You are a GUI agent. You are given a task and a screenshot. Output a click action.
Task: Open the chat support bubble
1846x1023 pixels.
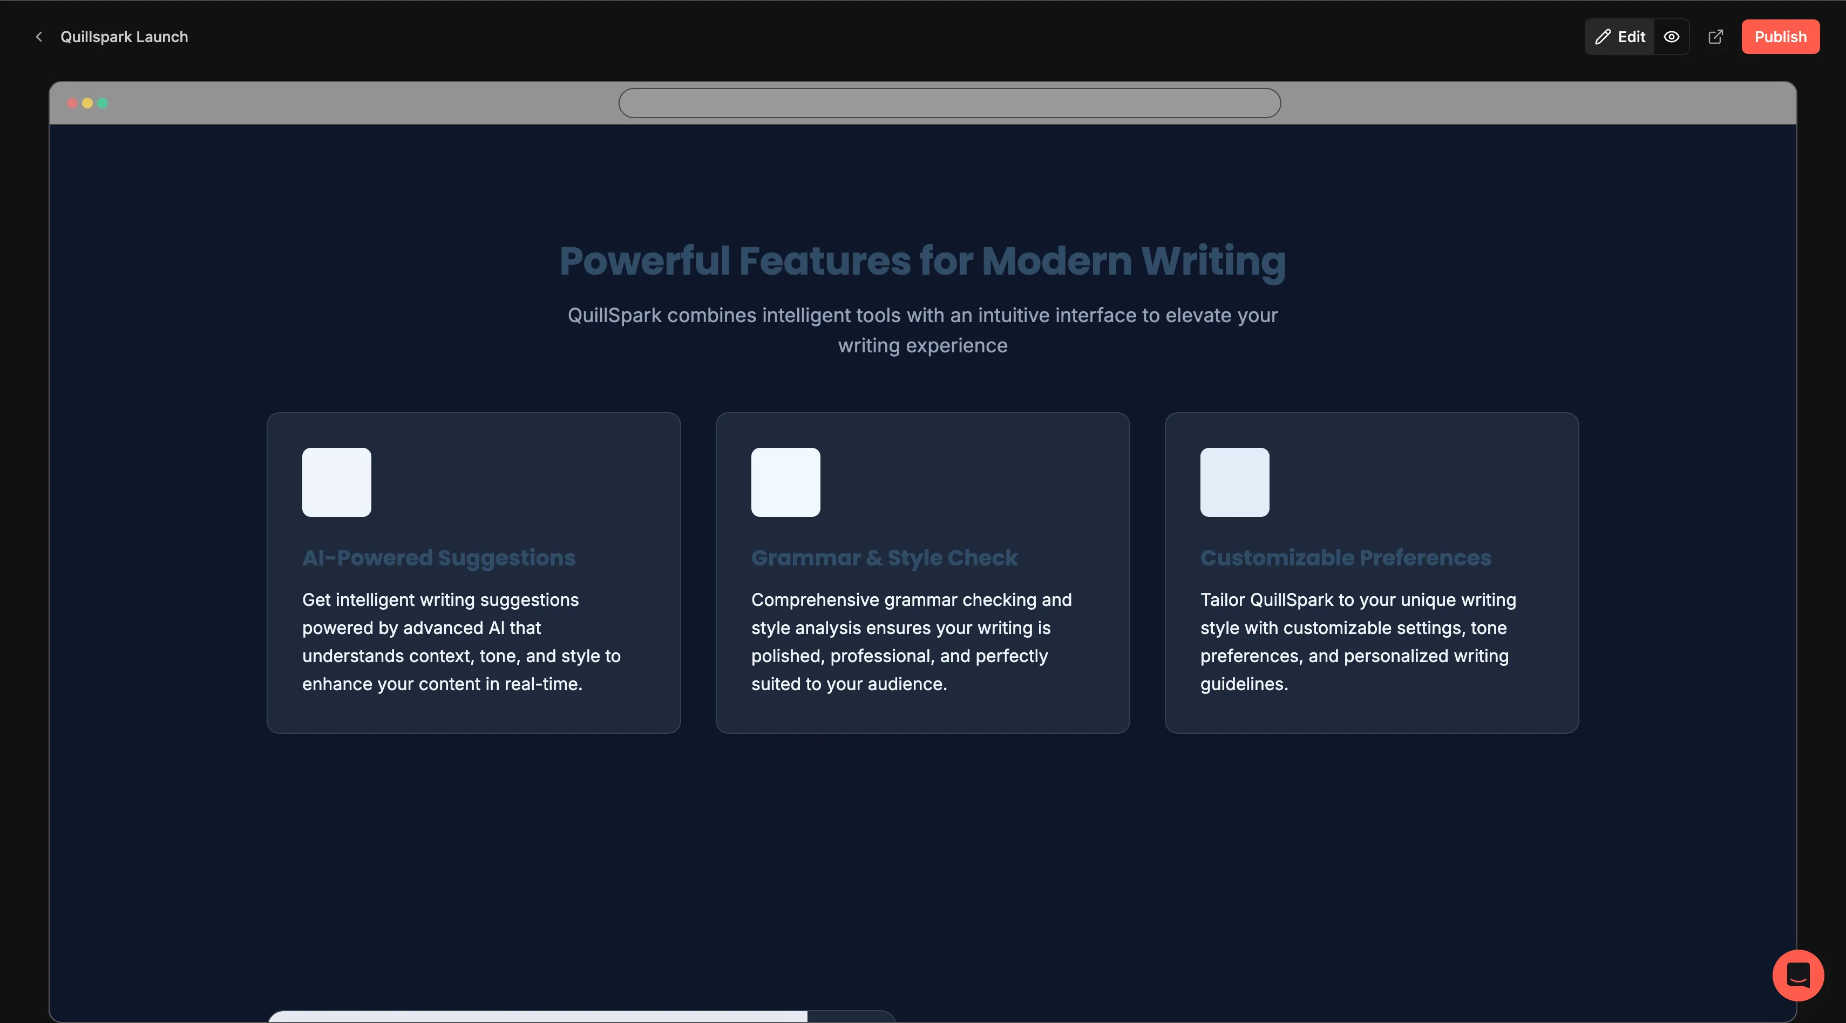[x=1797, y=975]
